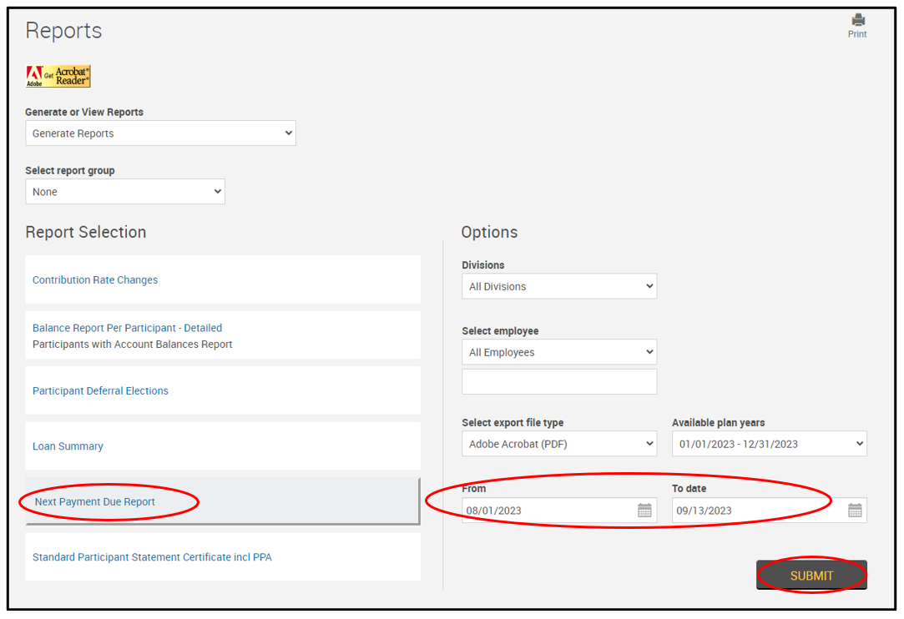The width and height of the screenshot is (904, 619).
Task: Open Standard Participant Statement Certificate incl PPA
Action: 152,557
